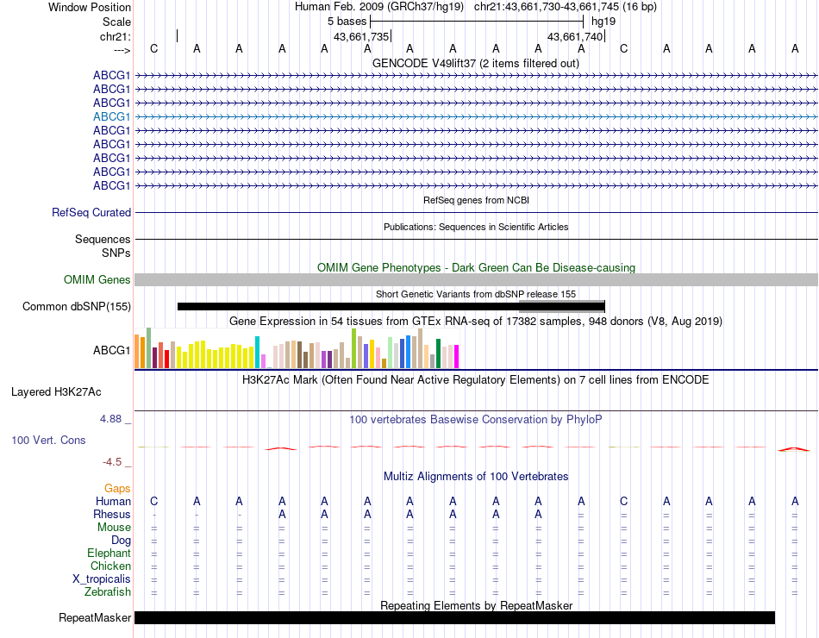Click the gray OMIM Genes item bar

pyautogui.click(x=477, y=279)
